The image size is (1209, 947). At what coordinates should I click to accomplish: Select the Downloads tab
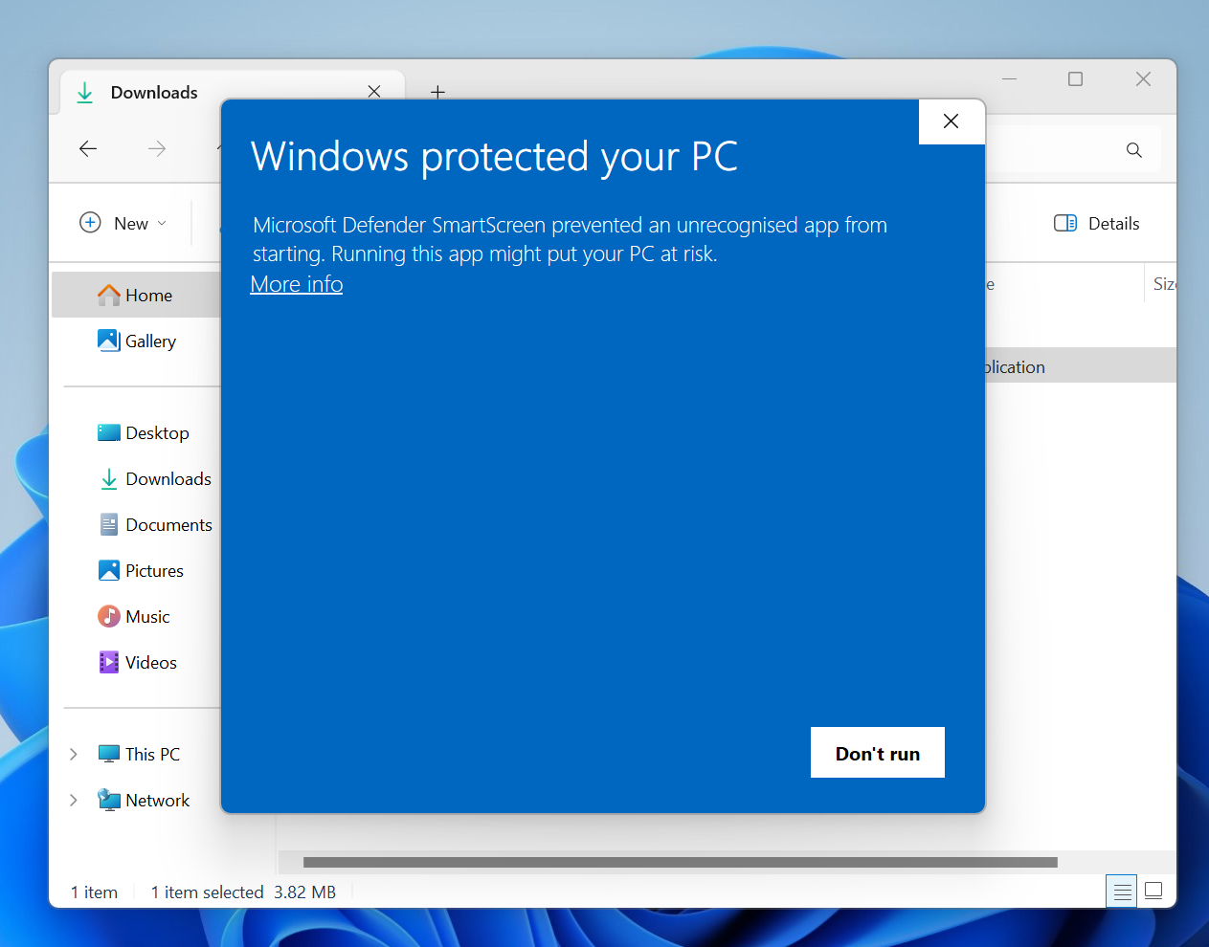coord(233,92)
